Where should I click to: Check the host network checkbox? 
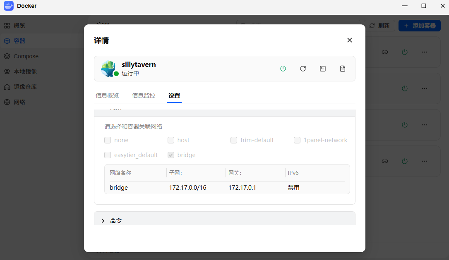pyautogui.click(x=171, y=140)
